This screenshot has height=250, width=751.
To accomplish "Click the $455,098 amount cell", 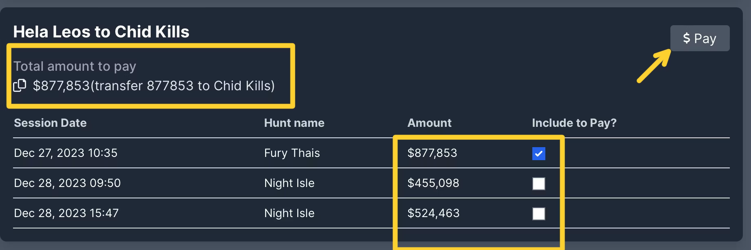I will 433,183.
